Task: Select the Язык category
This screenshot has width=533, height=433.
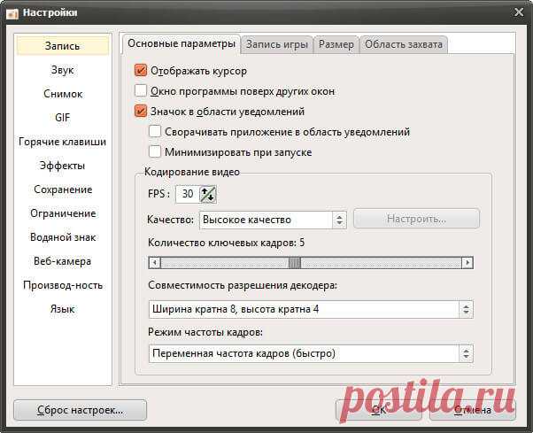Action: pos(63,309)
